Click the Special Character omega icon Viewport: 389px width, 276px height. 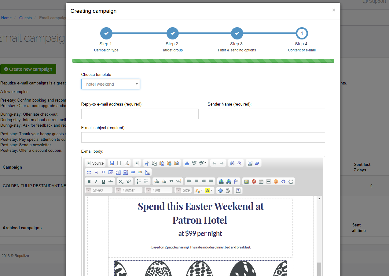point(283,181)
